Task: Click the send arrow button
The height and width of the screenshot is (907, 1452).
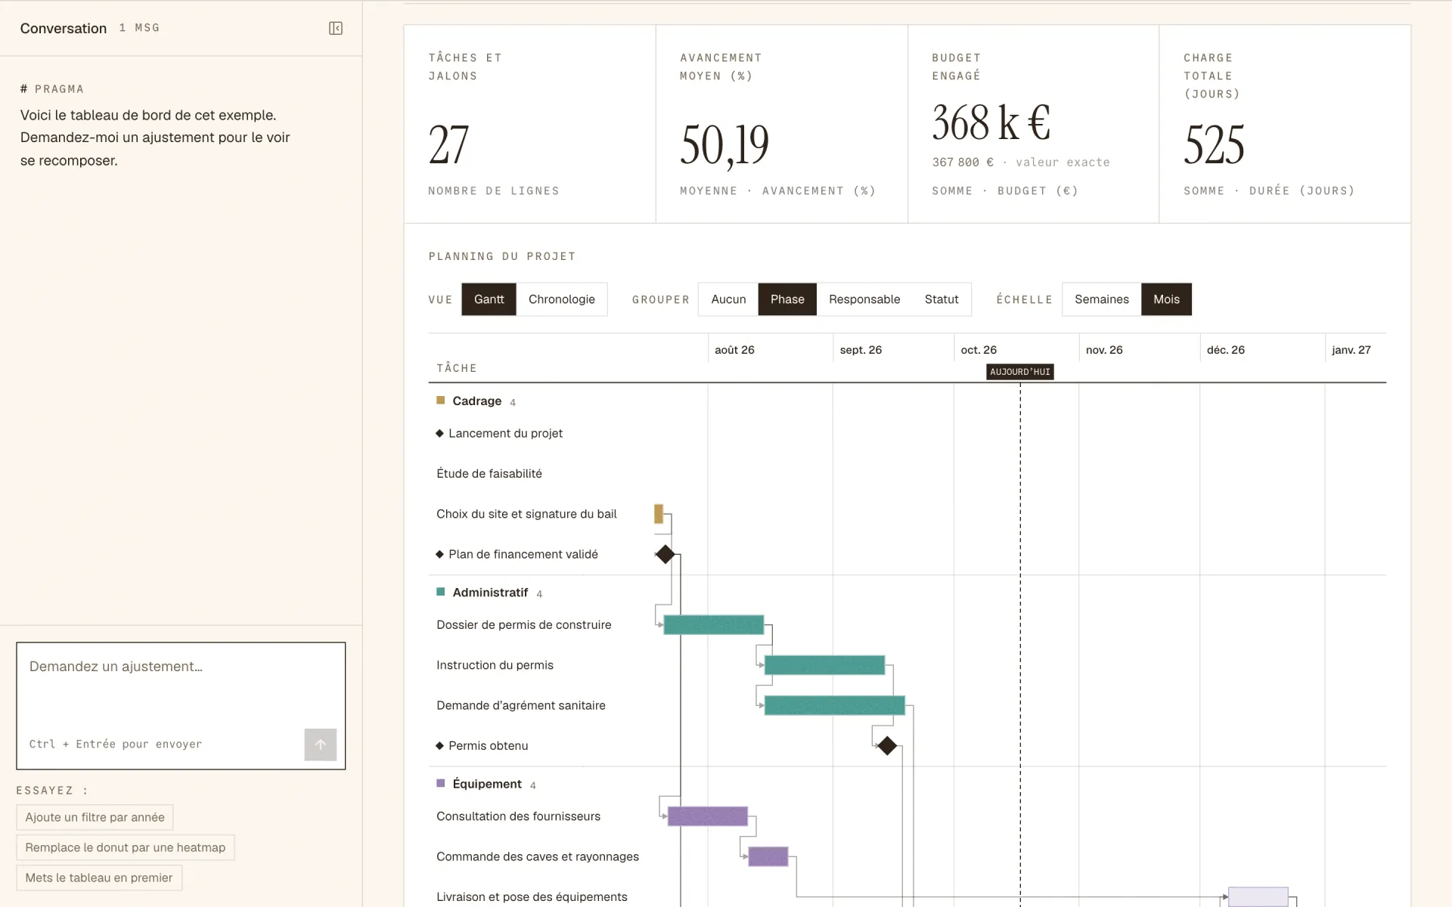Action: 321,744
